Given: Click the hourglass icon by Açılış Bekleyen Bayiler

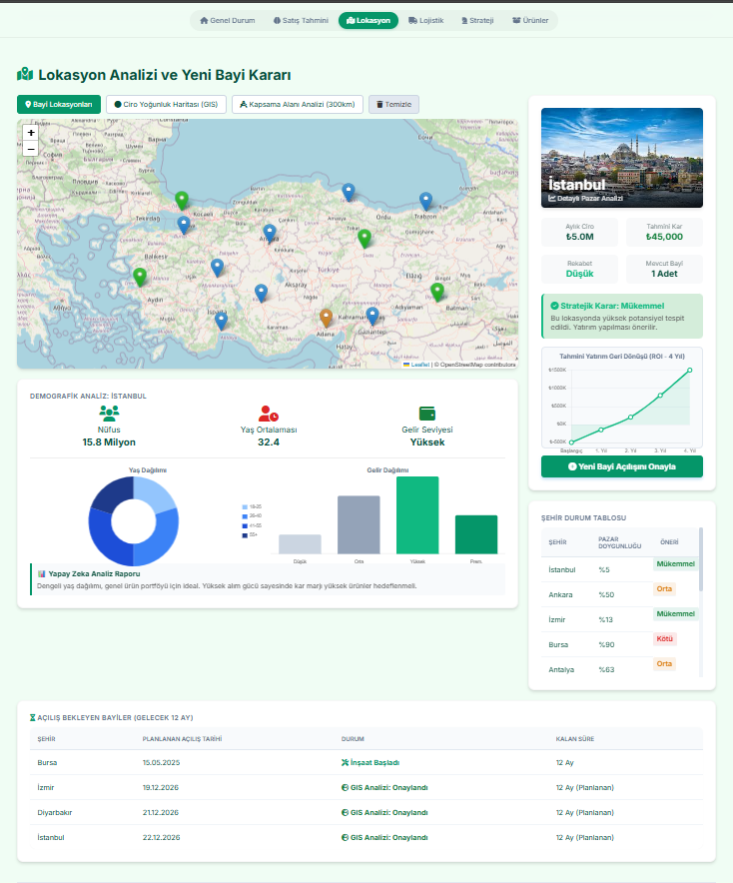Looking at the screenshot, I should coord(33,717).
